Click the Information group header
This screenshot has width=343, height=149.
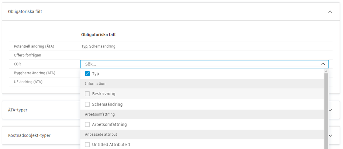pyautogui.click(x=95, y=84)
